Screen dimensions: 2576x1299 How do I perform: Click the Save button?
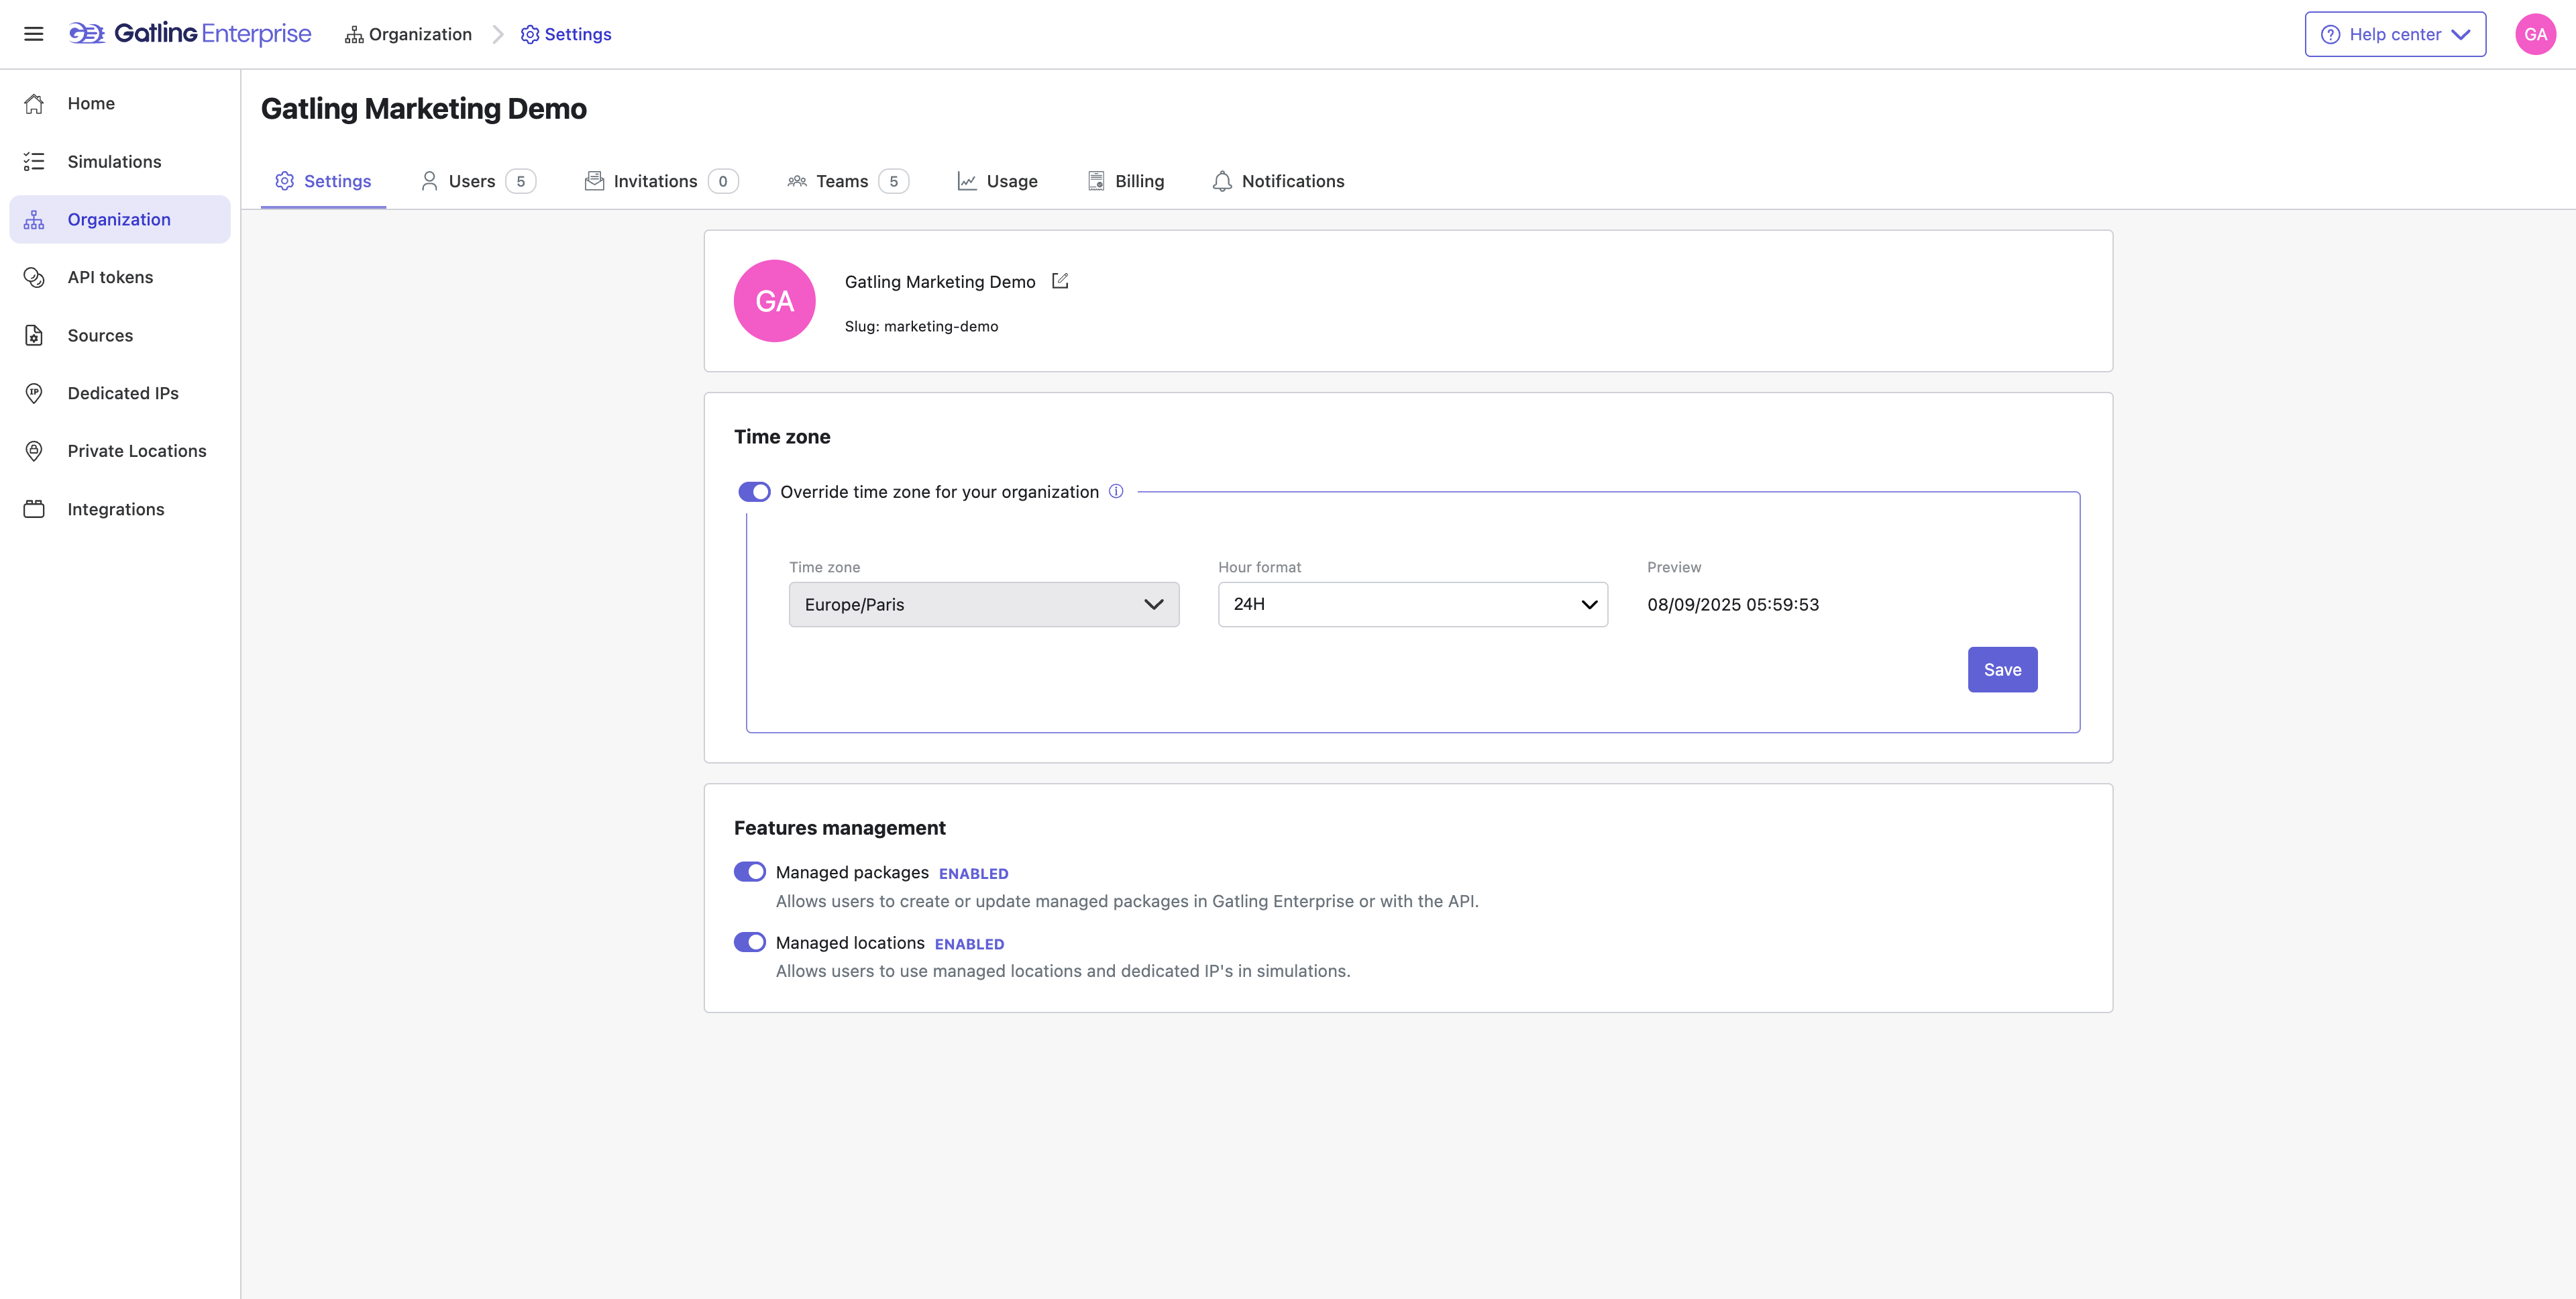2002,669
